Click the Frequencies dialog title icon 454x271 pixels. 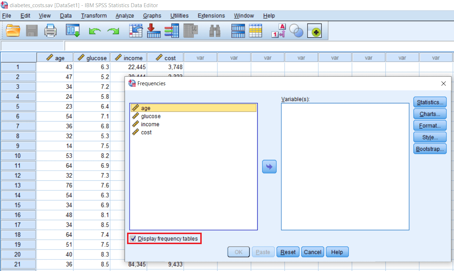[132, 83]
